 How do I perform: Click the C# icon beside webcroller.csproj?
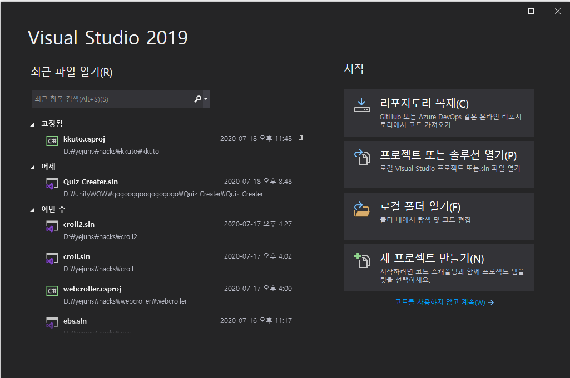[52, 290]
